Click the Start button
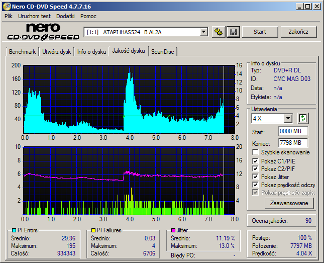 pos(260,32)
